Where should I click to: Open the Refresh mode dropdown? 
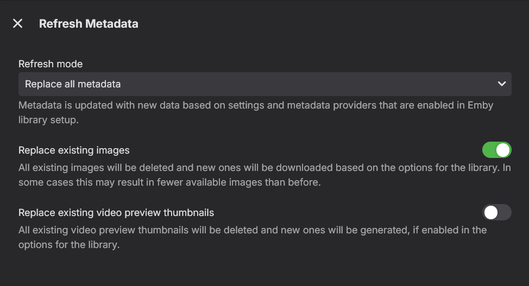(264, 84)
